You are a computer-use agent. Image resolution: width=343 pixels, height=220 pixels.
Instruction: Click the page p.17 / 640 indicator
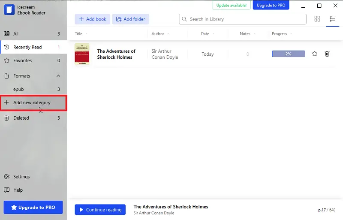click(327, 210)
